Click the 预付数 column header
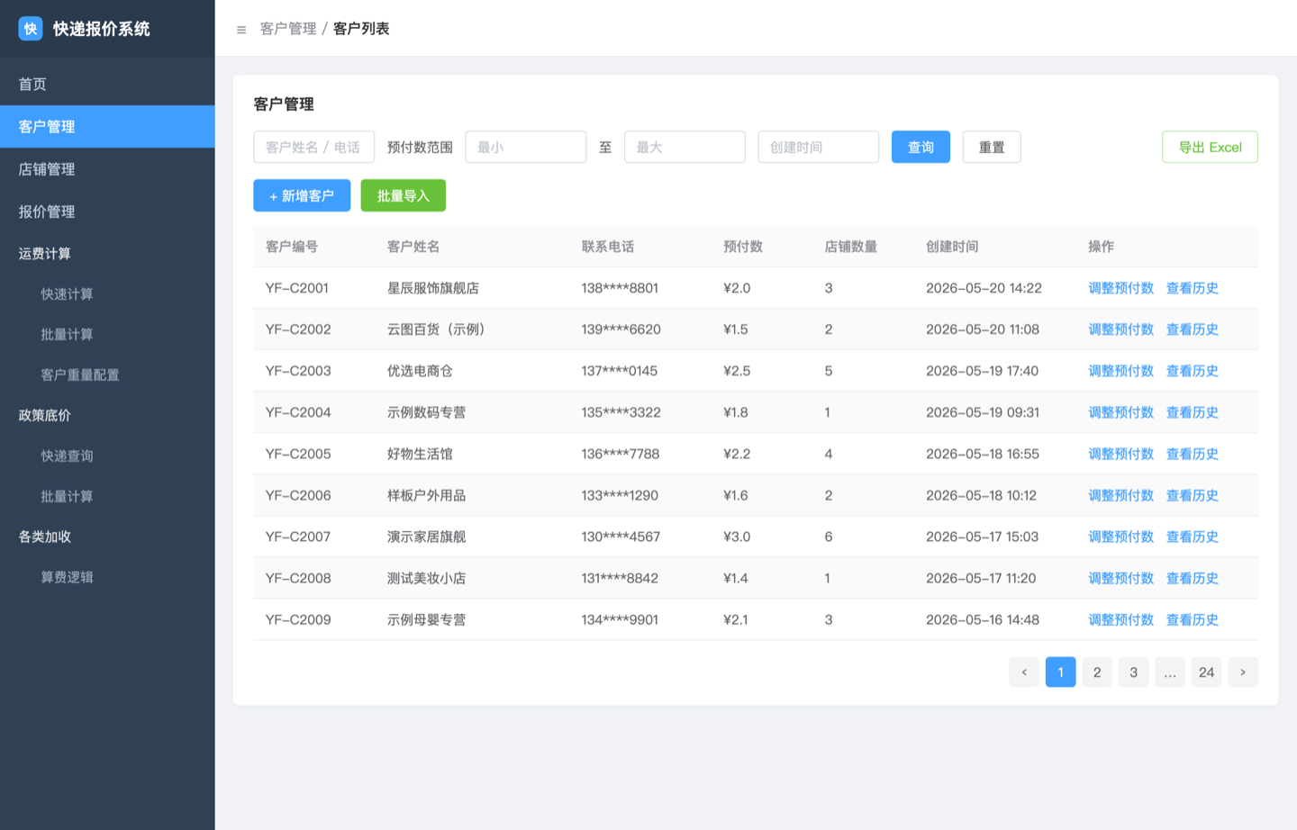This screenshot has height=830, width=1297. [x=743, y=247]
